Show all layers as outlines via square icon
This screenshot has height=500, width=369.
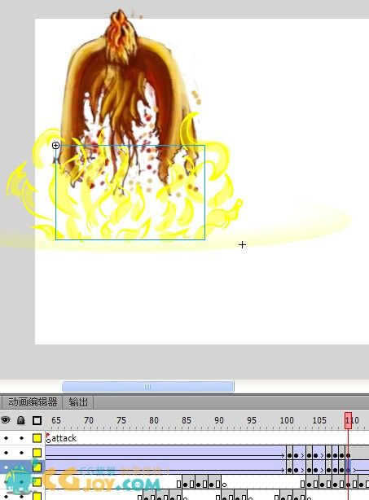(37, 420)
